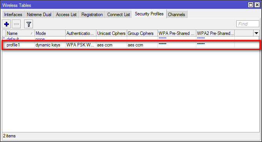
Task: Add a new security profile
Action: (7, 24)
